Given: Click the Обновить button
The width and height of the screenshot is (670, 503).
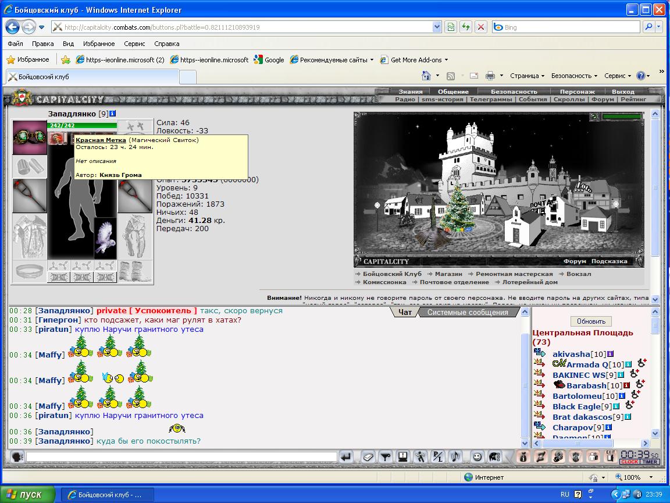Looking at the screenshot, I should 591,321.
